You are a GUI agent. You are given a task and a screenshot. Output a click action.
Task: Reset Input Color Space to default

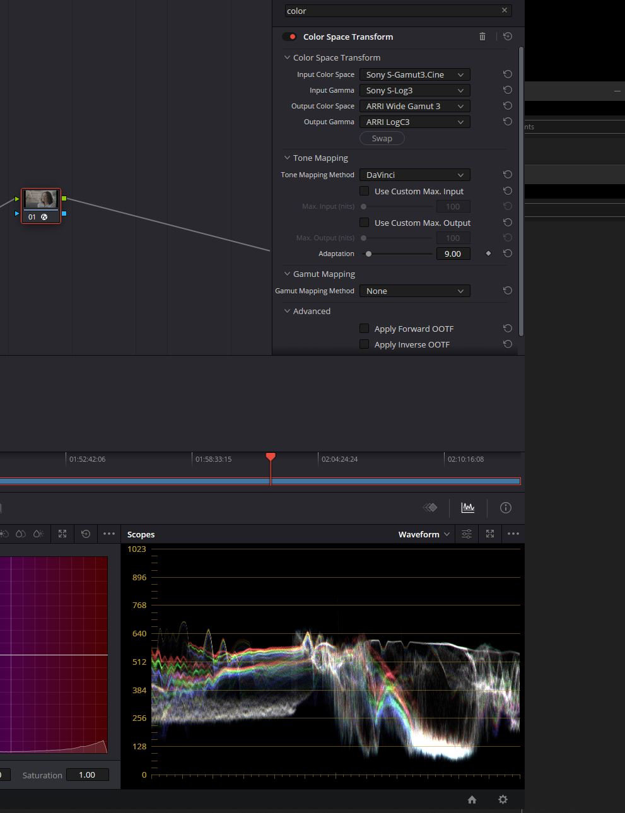click(508, 74)
